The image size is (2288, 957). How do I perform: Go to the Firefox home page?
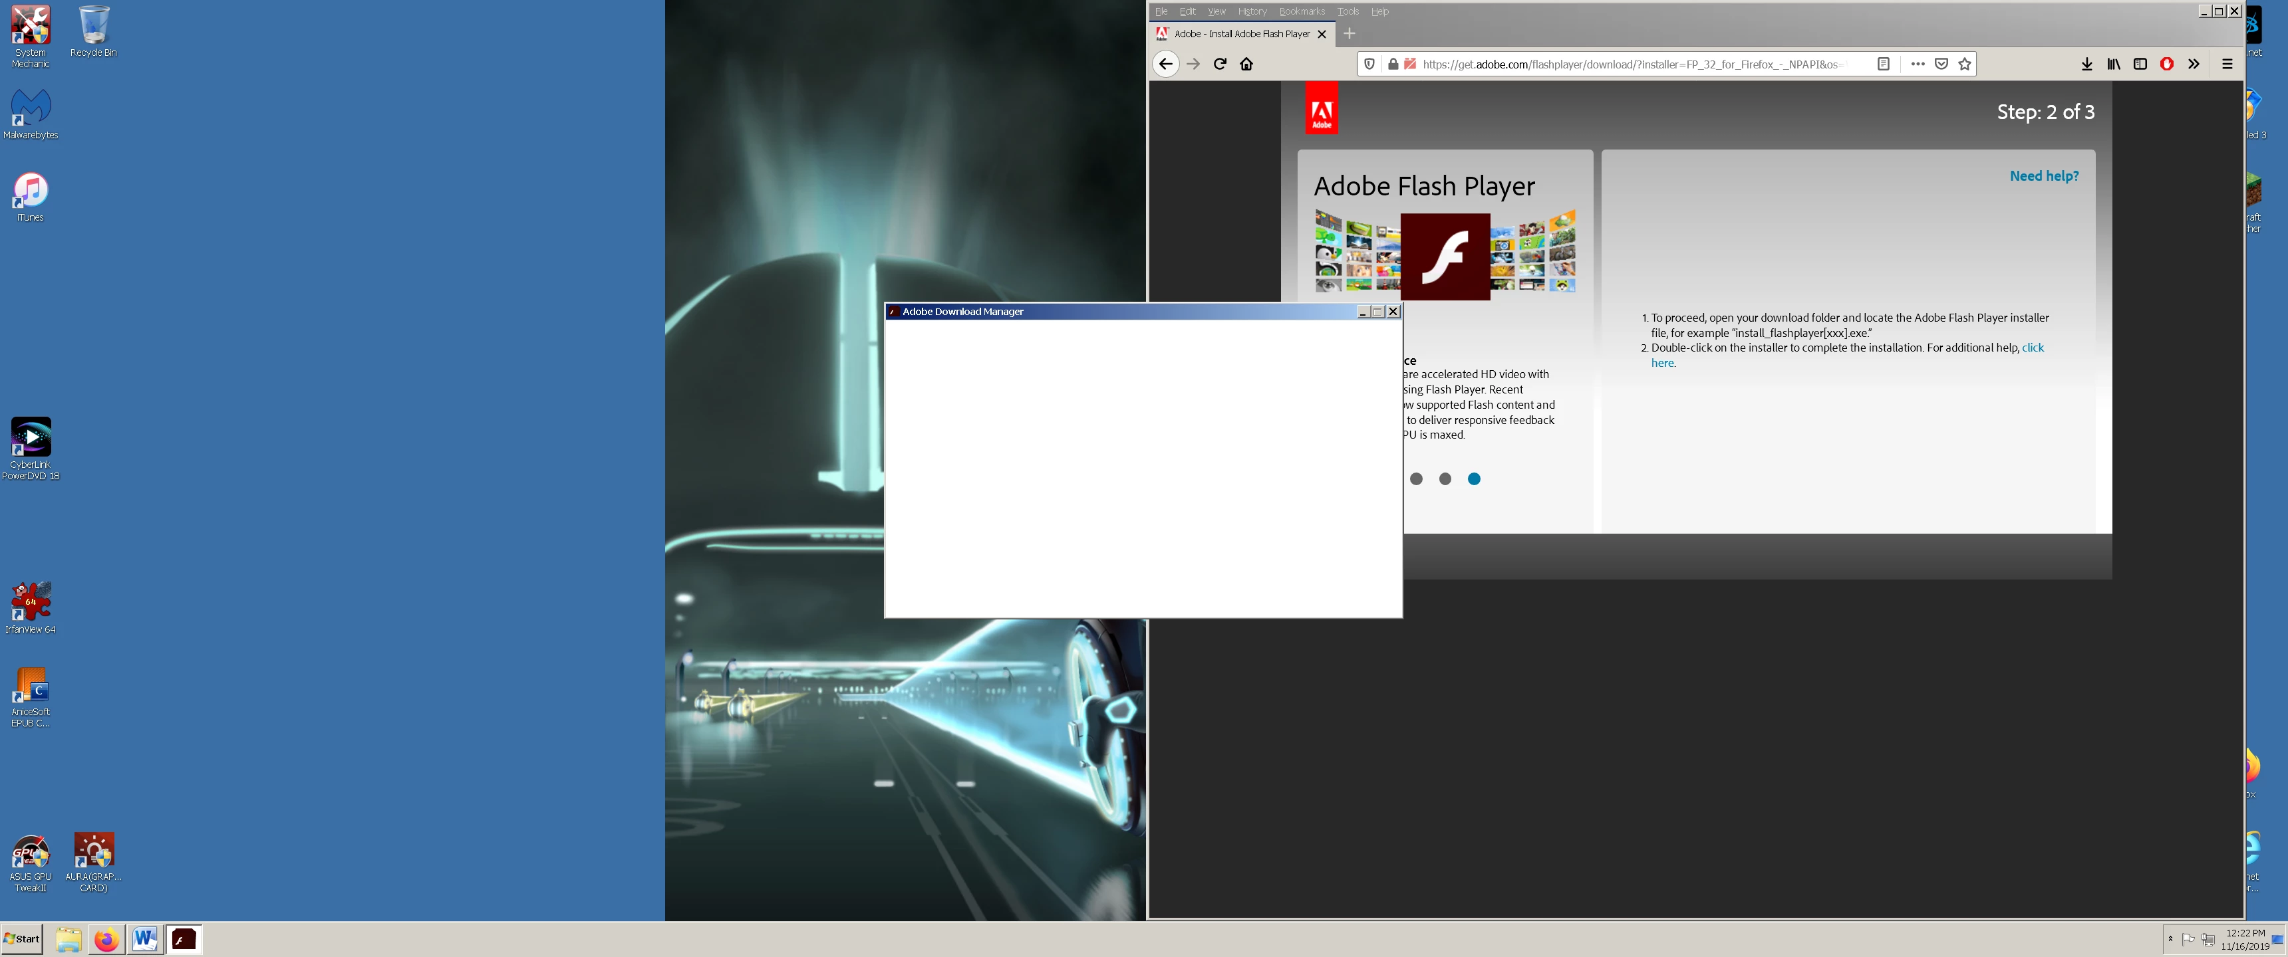pyautogui.click(x=1246, y=64)
